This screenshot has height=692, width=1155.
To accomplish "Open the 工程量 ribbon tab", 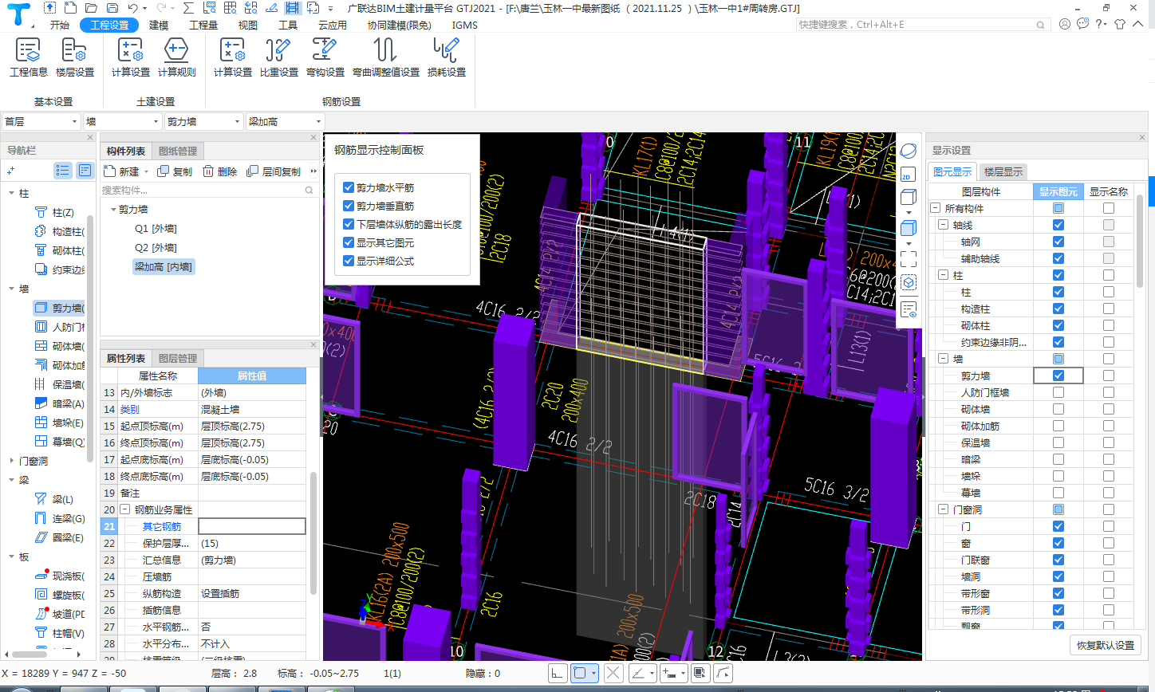I will pyautogui.click(x=203, y=25).
